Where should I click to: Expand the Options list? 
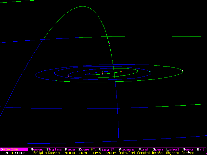188,153
